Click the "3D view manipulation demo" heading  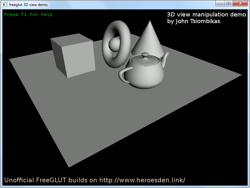(x=206, y=15)
